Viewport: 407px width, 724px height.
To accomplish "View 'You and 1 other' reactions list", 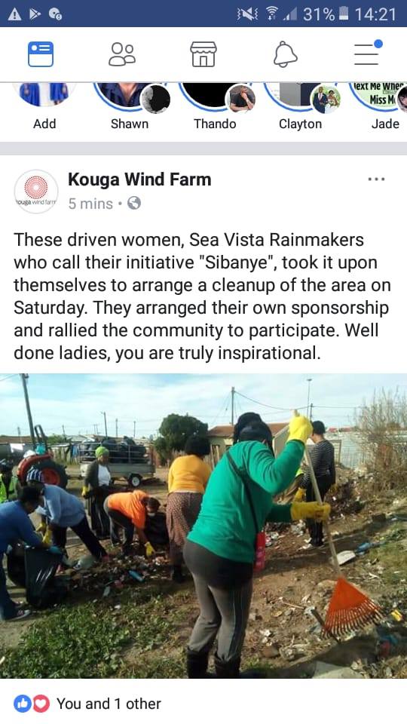I will [x=109, y=704].
